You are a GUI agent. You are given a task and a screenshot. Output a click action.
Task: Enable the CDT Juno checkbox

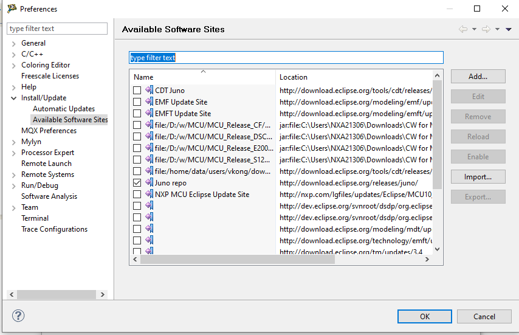(137, 91)
